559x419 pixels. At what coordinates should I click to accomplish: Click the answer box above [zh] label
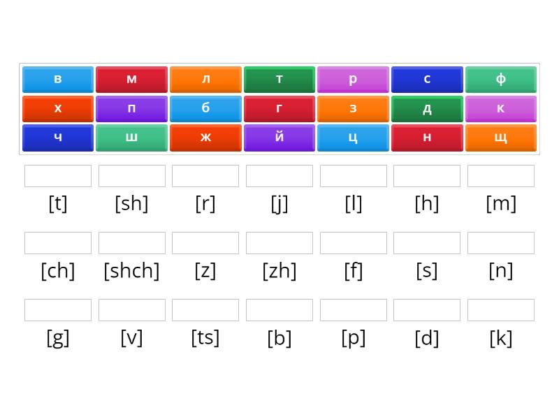tap(279, 243)
